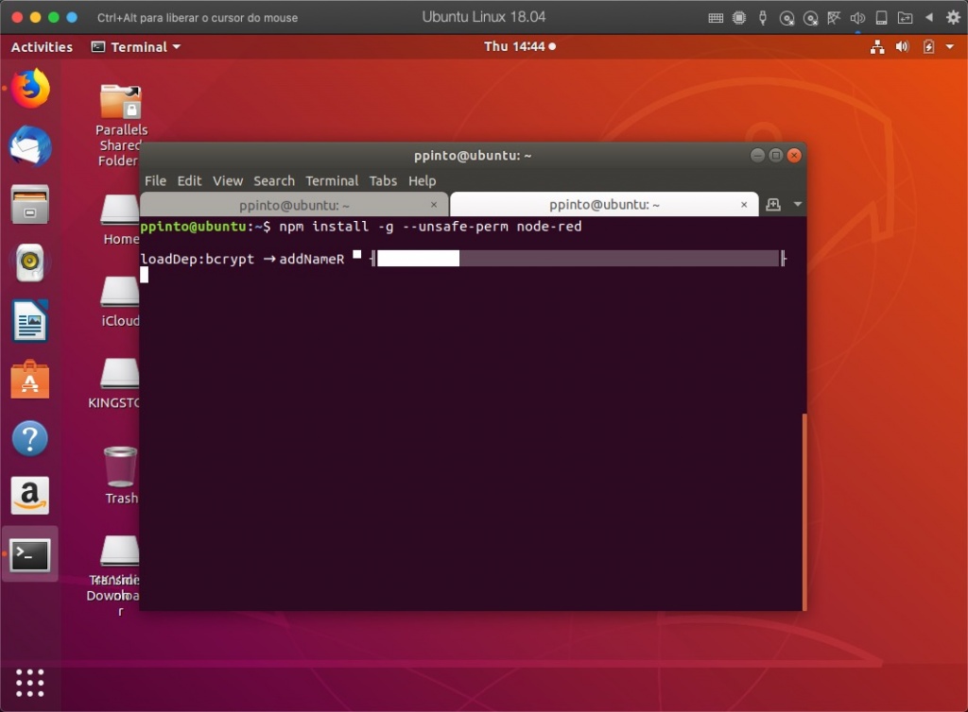Expand the terminal tab list dropdown arrow

pyautogui.click(x=797, y=204)
